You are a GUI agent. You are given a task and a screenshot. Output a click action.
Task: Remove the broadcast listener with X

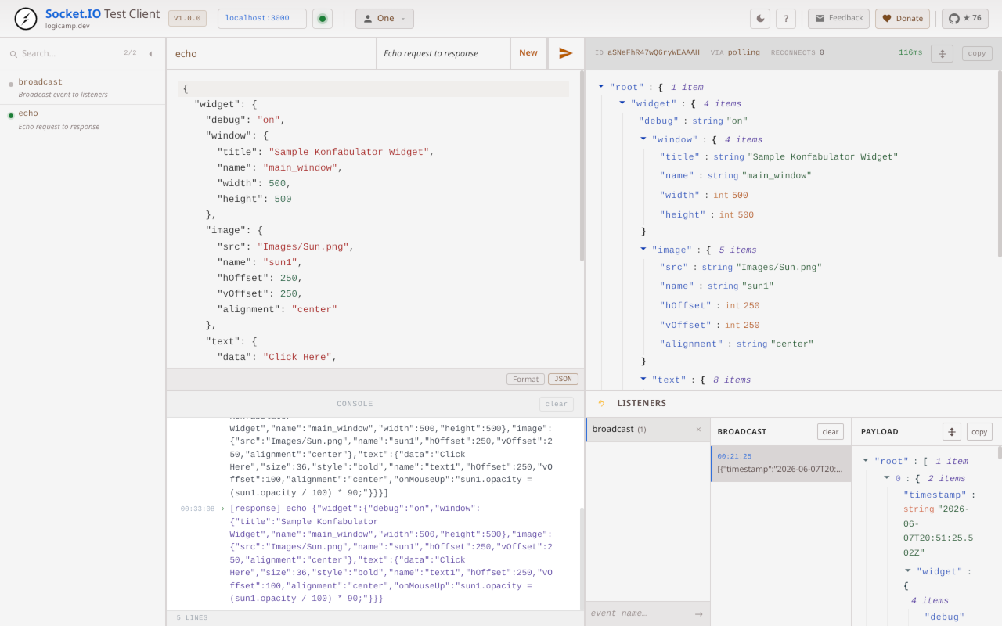[x=698, y=430]
